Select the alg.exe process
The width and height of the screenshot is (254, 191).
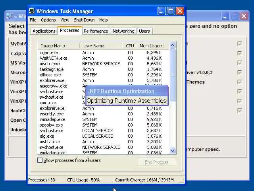(103, 136)
